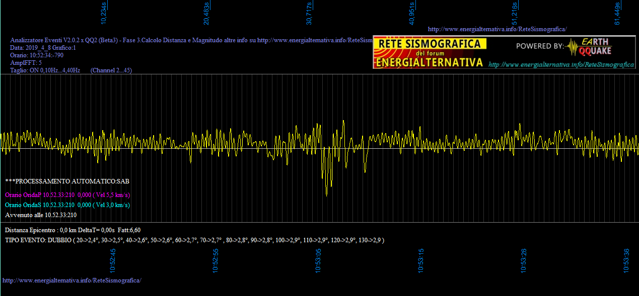Click the 10:53:26 clock time label
Viewport: 639px width, 296px height.
[524, 260]
